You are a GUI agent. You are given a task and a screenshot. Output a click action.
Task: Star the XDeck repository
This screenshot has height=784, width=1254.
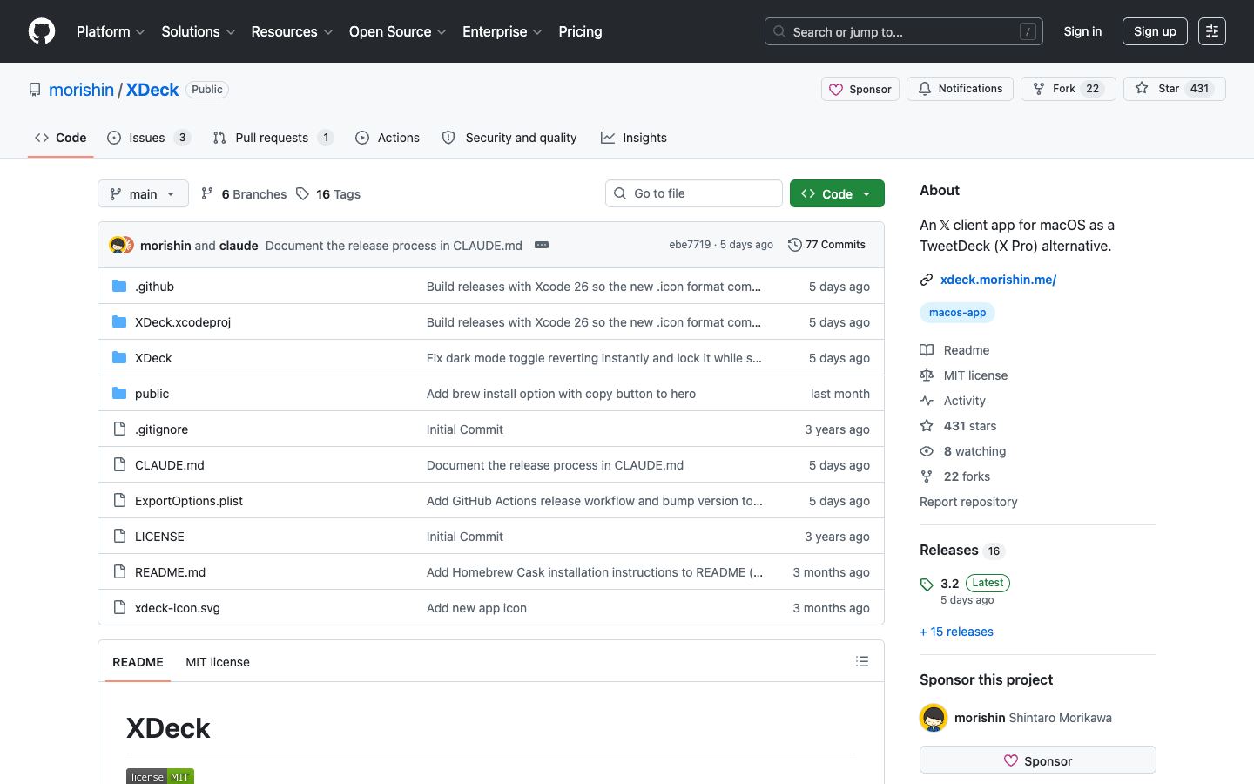(x=1175, y=89)
